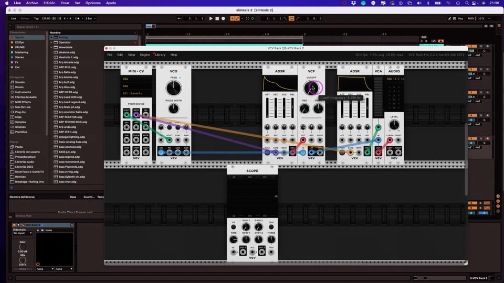Select the Basic Analog Bass.adg preset

tap(72, 142)
